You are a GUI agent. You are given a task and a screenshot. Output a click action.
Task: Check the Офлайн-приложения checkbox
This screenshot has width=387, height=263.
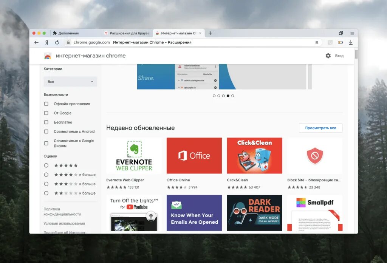[46, 104]
